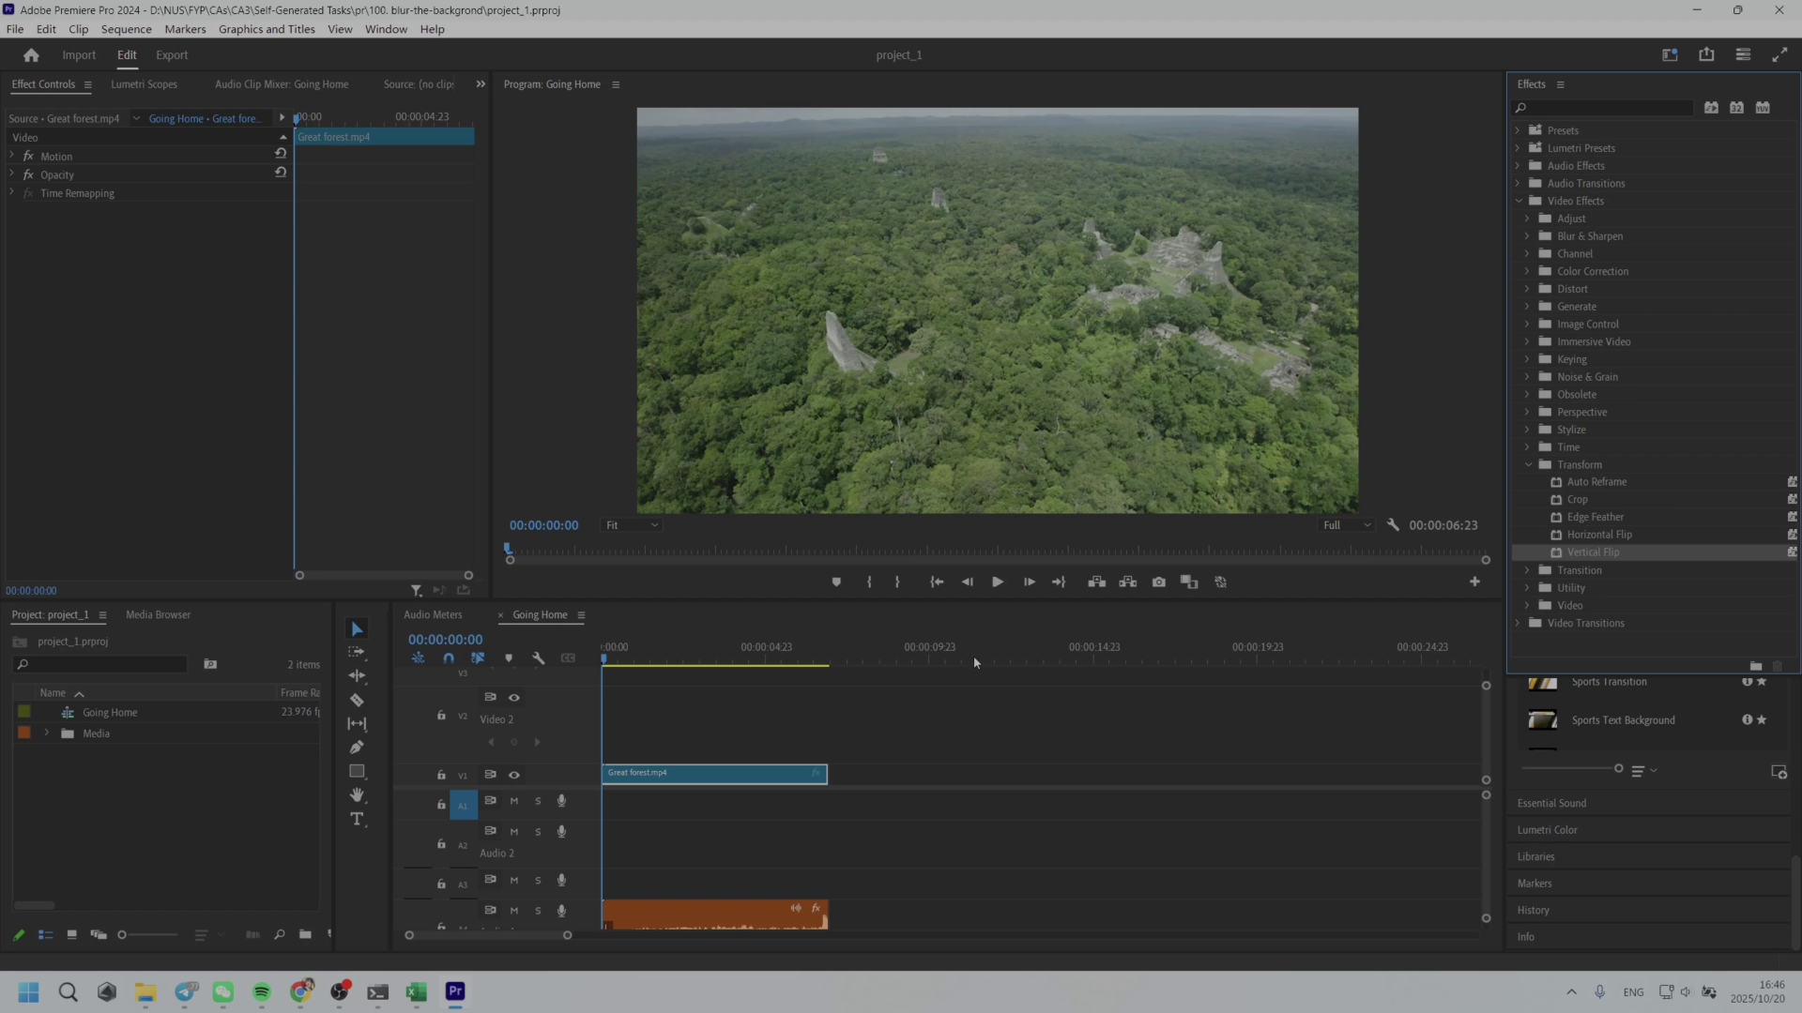Screen dimensions: 1802x1013
Task: Mute audio track A1
Action: pos(514,801)
